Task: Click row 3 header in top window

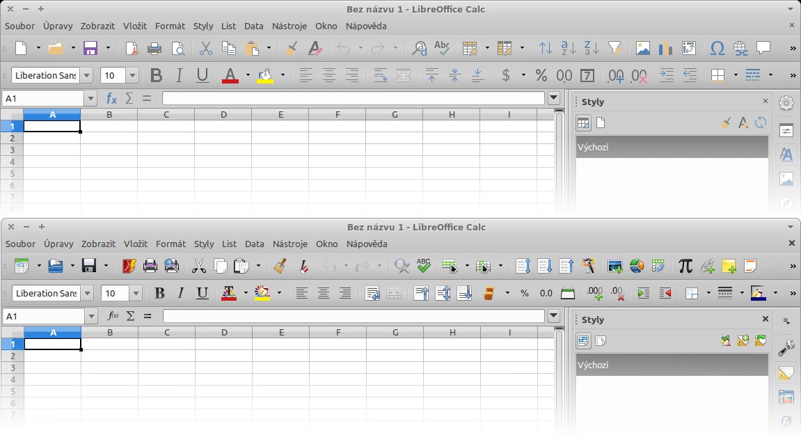Action: point(12,150)
